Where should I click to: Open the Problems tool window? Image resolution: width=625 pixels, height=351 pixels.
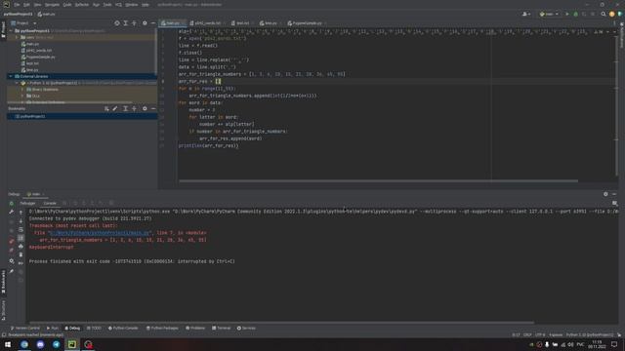coord(195,329)
